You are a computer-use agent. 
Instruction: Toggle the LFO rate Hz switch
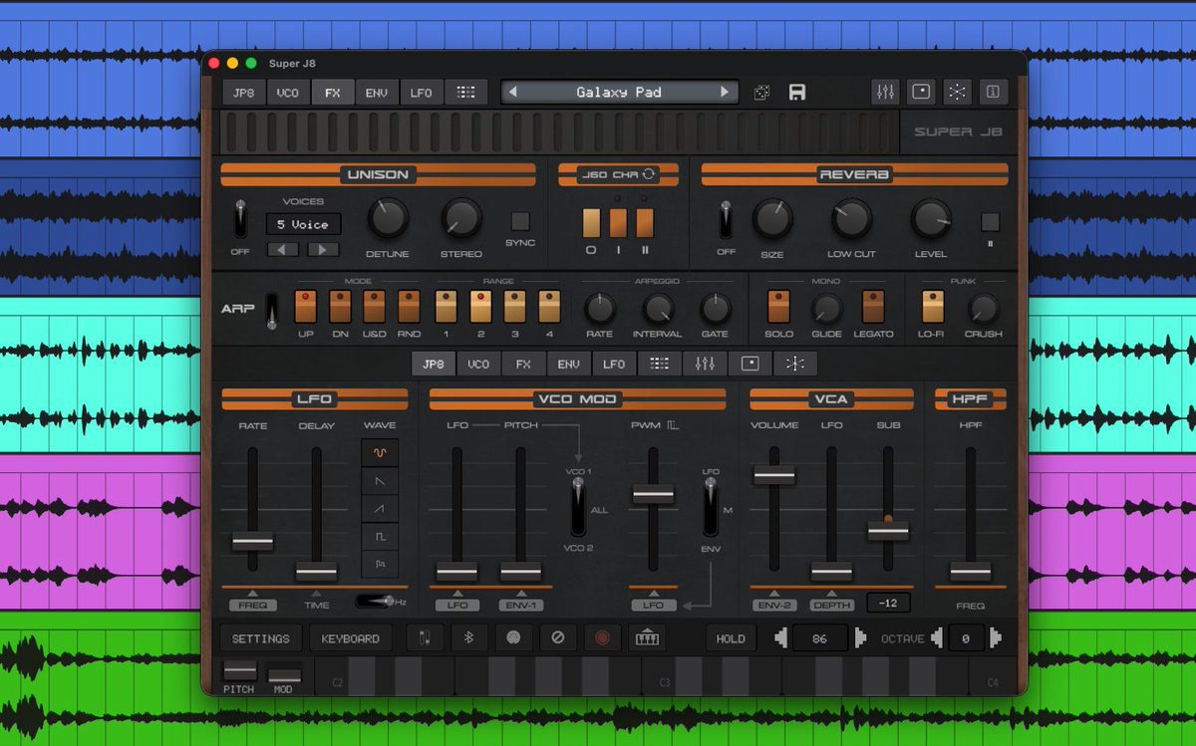click(x=373, y=602)
